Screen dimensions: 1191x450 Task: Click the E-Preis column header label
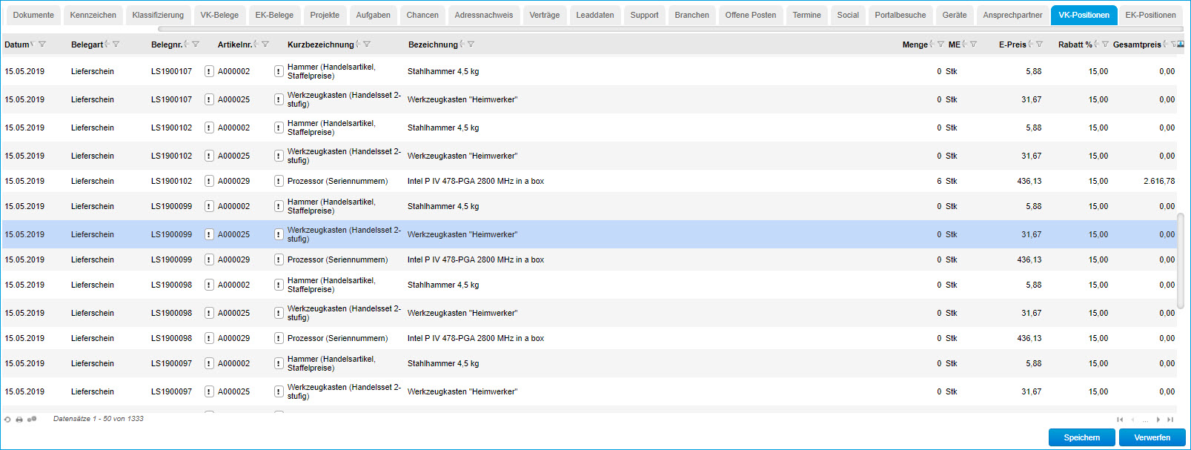pos(1012,44)
